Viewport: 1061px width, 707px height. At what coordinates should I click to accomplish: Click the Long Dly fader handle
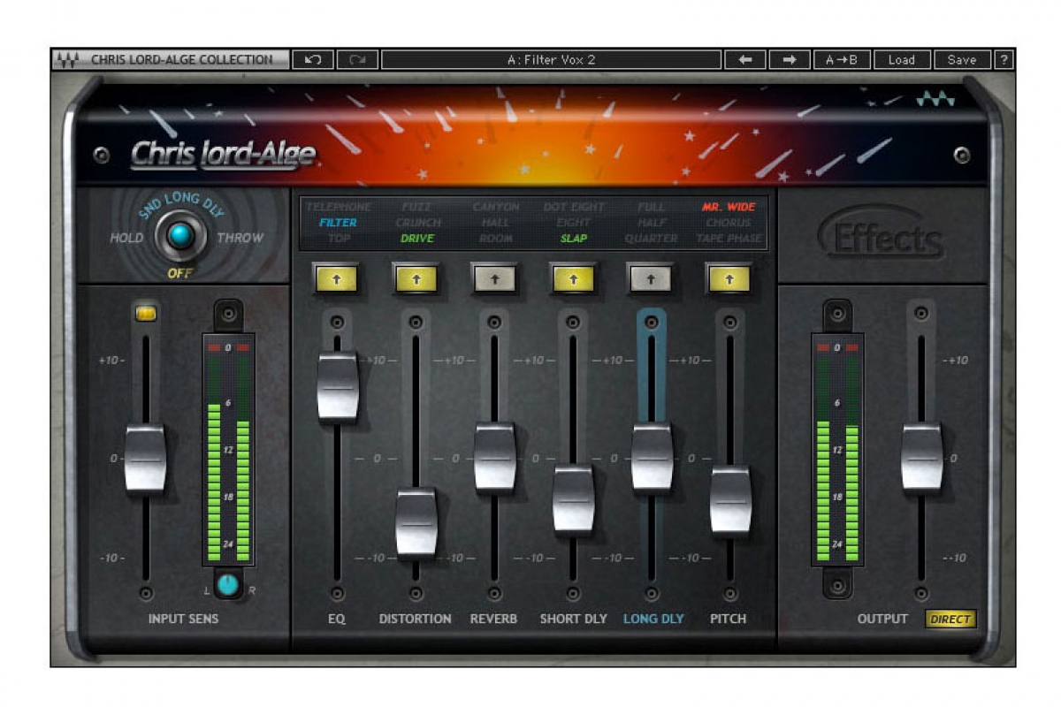click(653, 457)
